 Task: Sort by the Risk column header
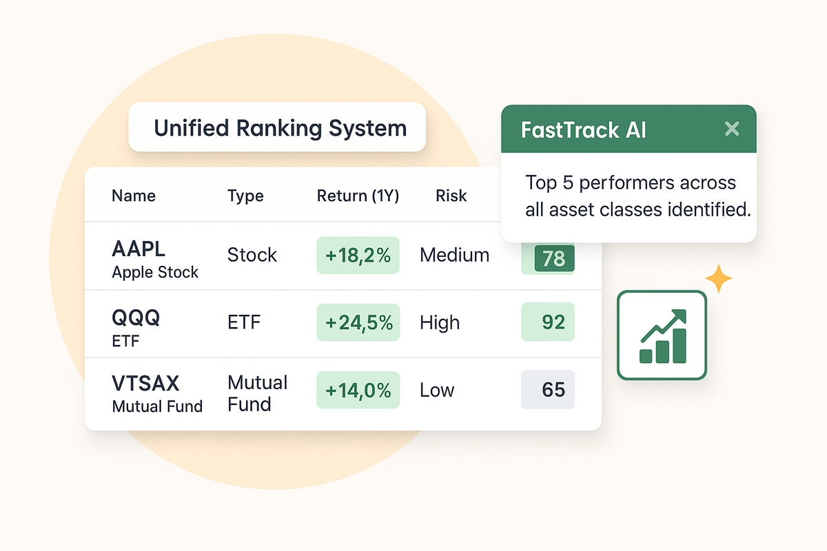(451, 196)
